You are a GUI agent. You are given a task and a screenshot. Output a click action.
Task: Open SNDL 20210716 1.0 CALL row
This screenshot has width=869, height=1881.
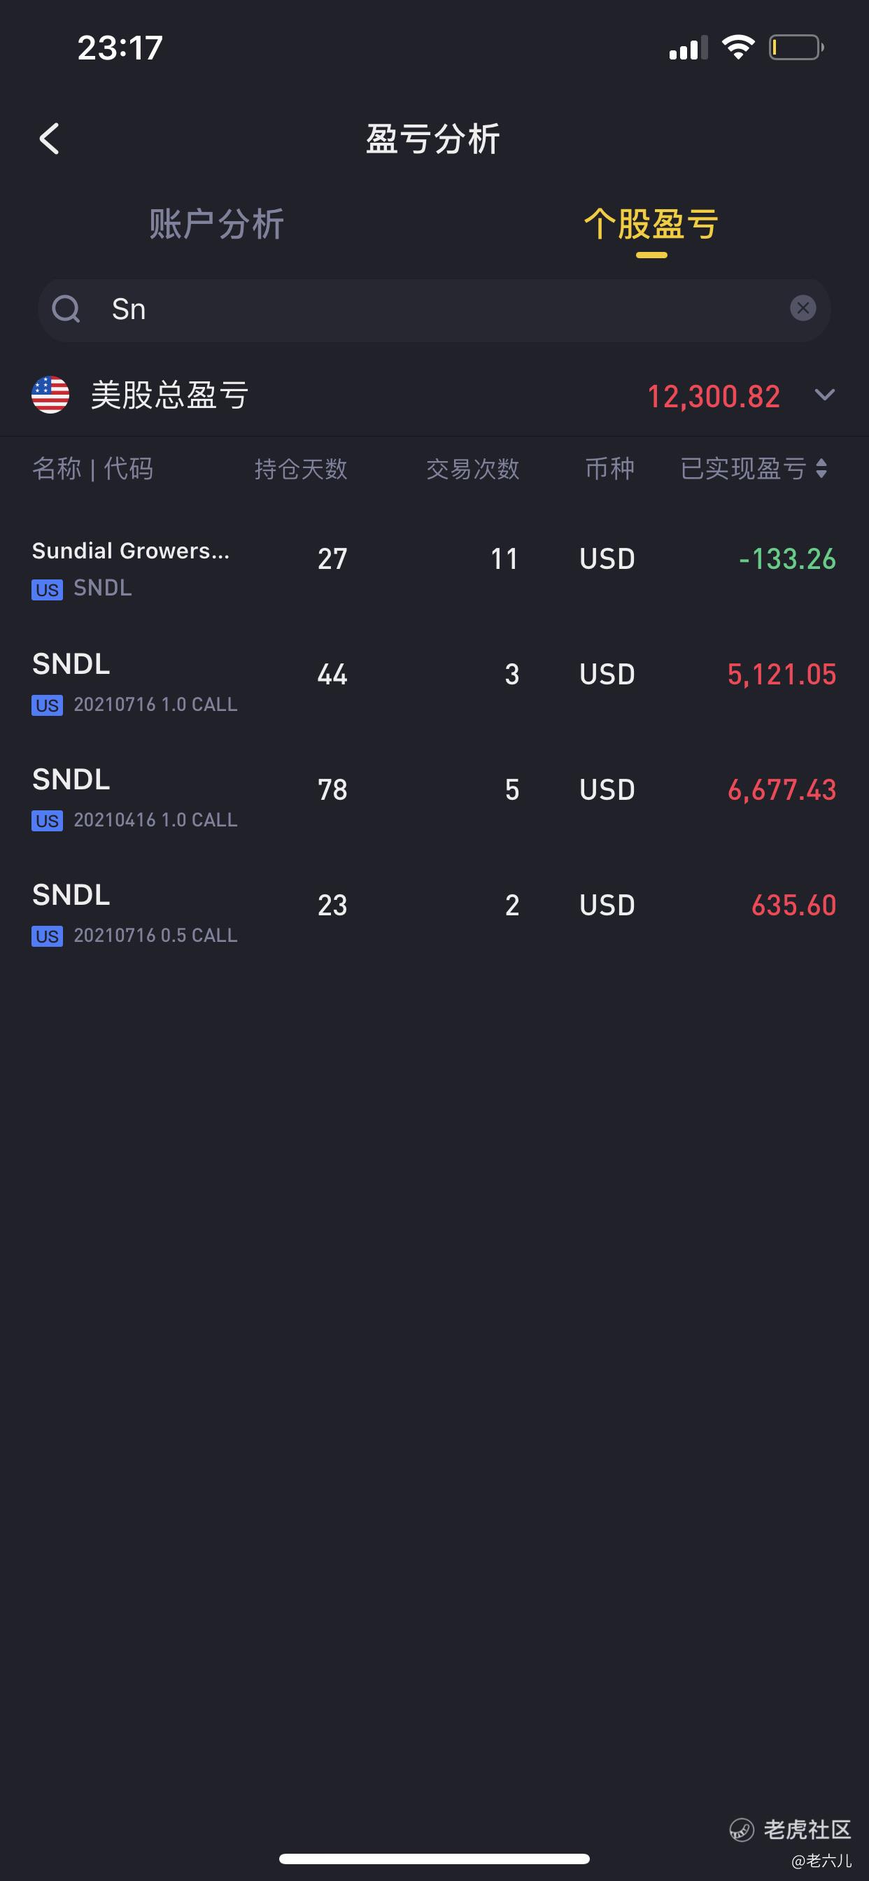pos(434,683)
